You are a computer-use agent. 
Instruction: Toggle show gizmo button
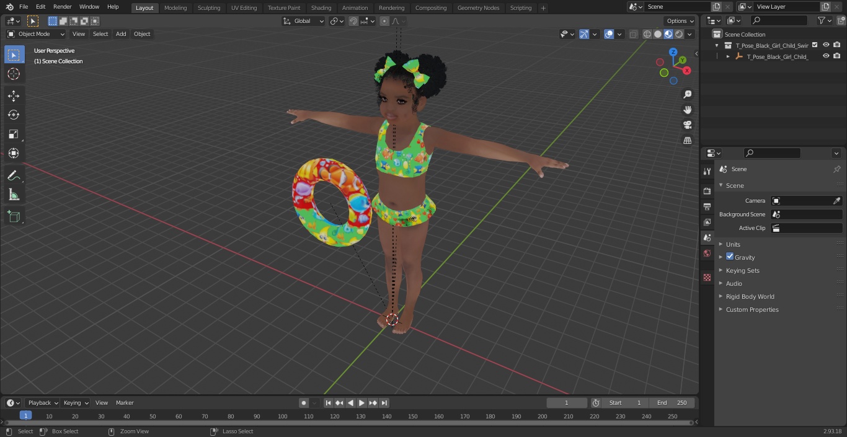click(584, 34)
